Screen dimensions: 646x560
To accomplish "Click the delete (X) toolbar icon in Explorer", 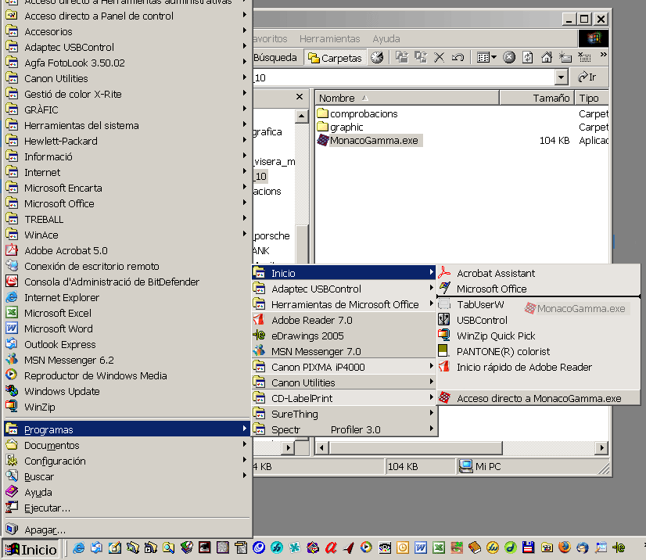I will [439, 57].
